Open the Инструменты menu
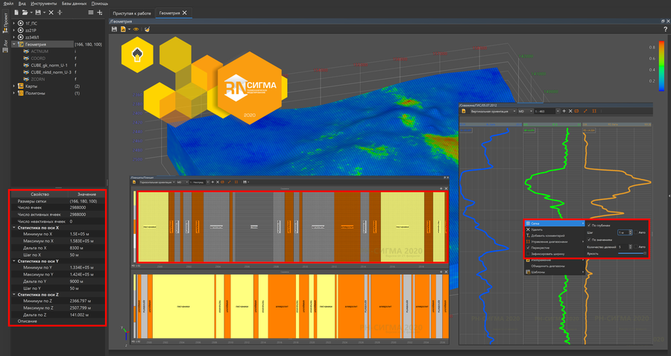The image size is (671, 356). coord(43,4)
